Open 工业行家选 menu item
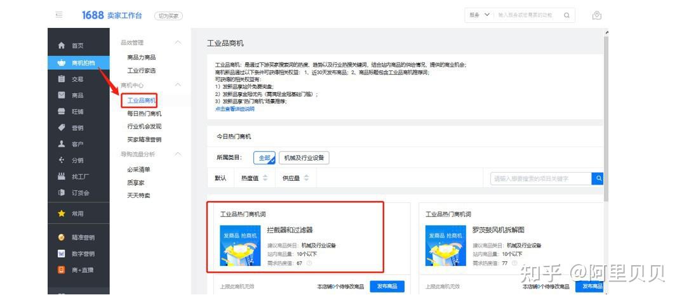The height and width of the screenshot is (302, 684). click(x=142, y=70)
